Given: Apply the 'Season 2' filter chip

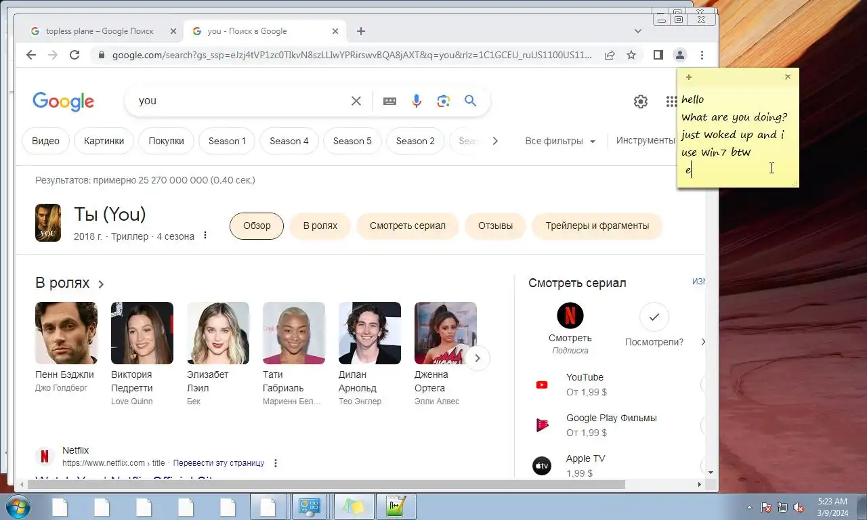Looking at the screenshot, I should (415, 141).
